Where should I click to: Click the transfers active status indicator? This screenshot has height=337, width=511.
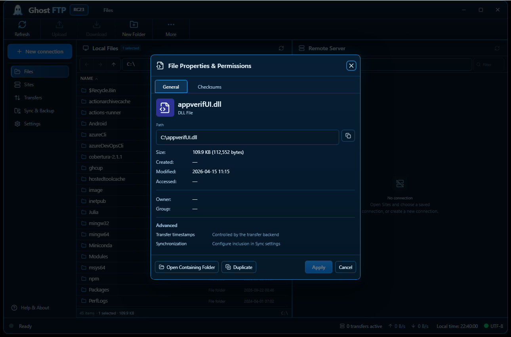point(361,326)
